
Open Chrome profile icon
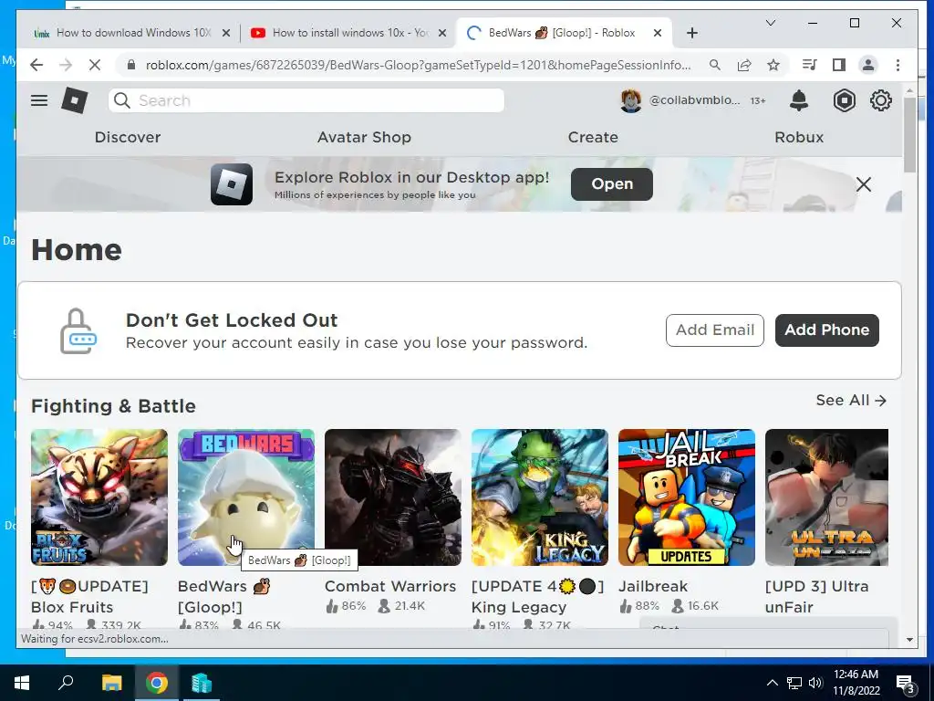click(x=868, y=65)
